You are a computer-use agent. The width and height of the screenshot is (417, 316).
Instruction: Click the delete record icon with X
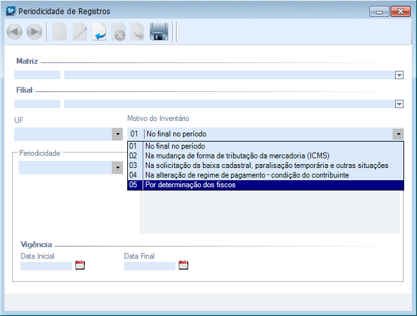pyautogui.click(x=118, y=32)
